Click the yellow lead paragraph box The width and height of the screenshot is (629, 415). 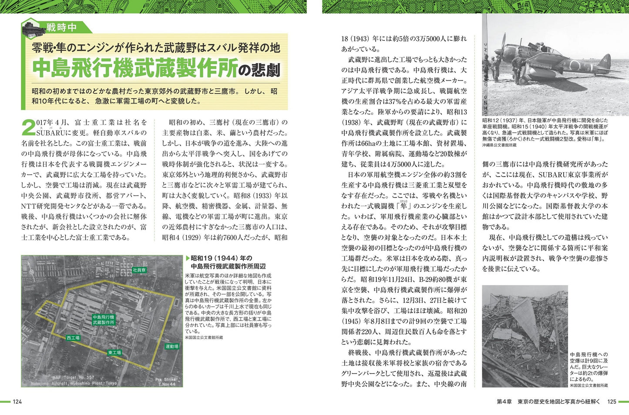pos(155,97)
